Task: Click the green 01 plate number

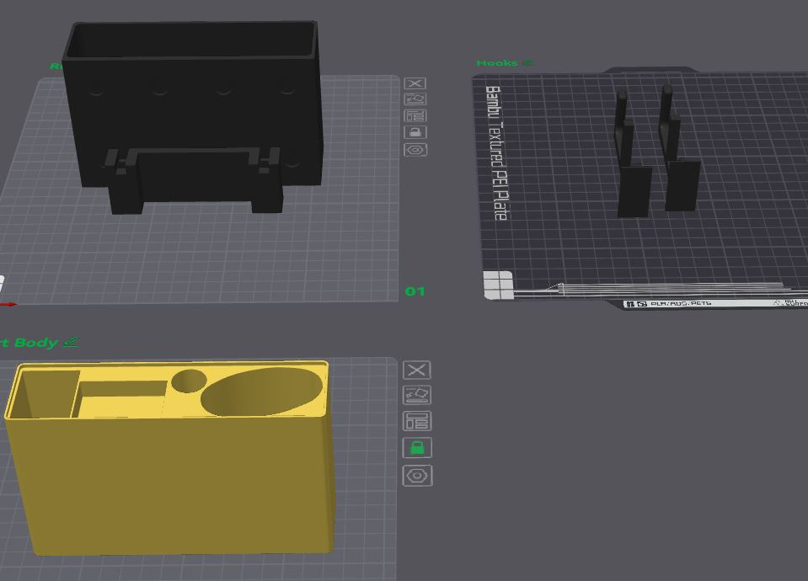Action: (x=415, y=291)
